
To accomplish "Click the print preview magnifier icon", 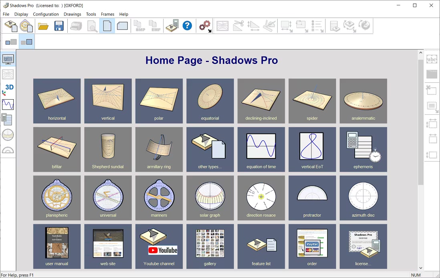I will pos(92,26).
